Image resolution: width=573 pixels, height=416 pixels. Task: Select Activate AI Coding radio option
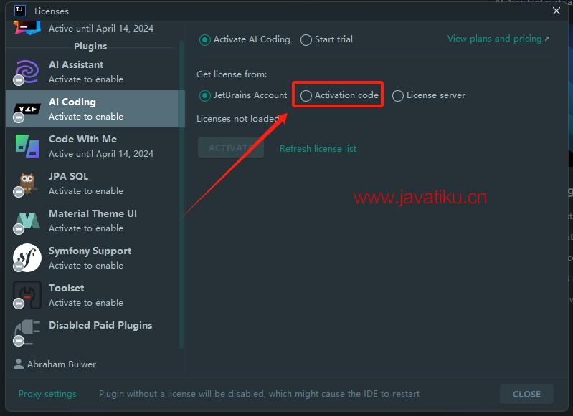point(245,39)
